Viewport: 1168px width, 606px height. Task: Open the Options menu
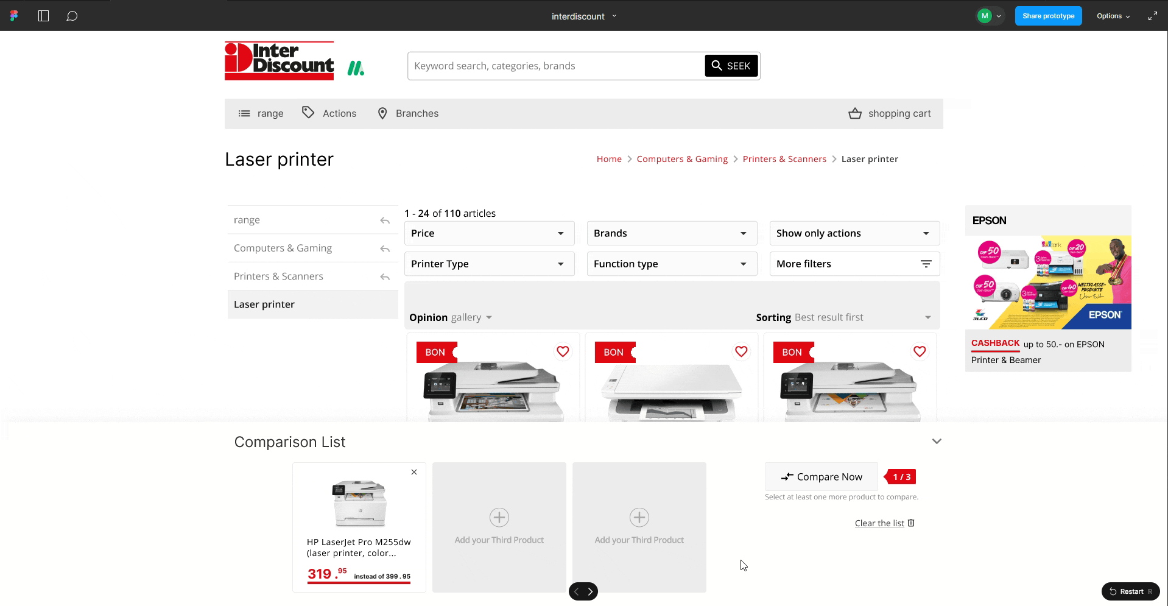[1113, 16]
